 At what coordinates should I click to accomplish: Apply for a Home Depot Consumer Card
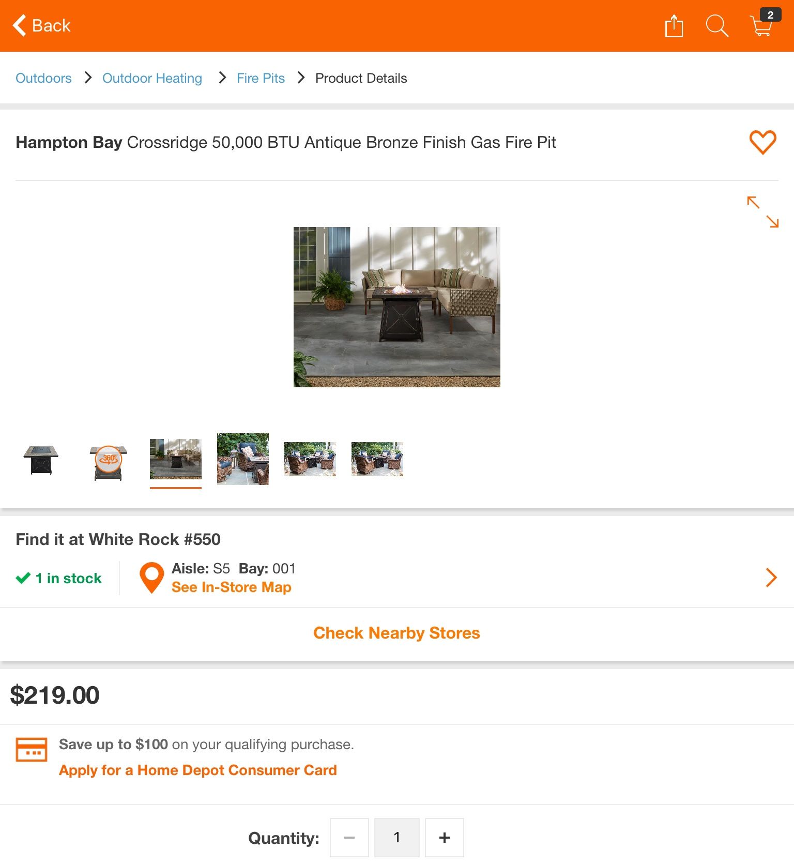[x=197, y=770]
